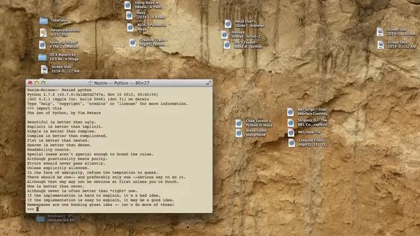Viewport: 420px width, 236px height.
Task: Click the 'Now is better than never.' line
Action: click(x=56, y=186)
